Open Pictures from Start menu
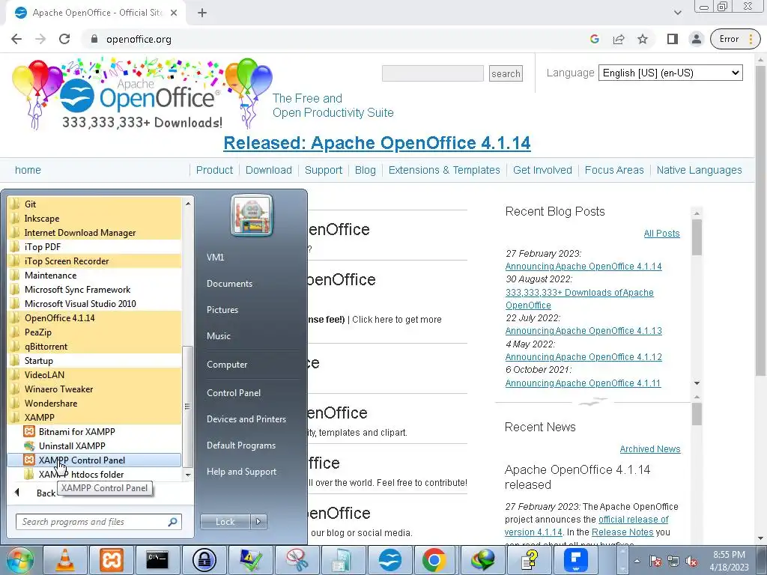This screenshot has width=767, height=575. pyautogui.click(x=222, y=310)
